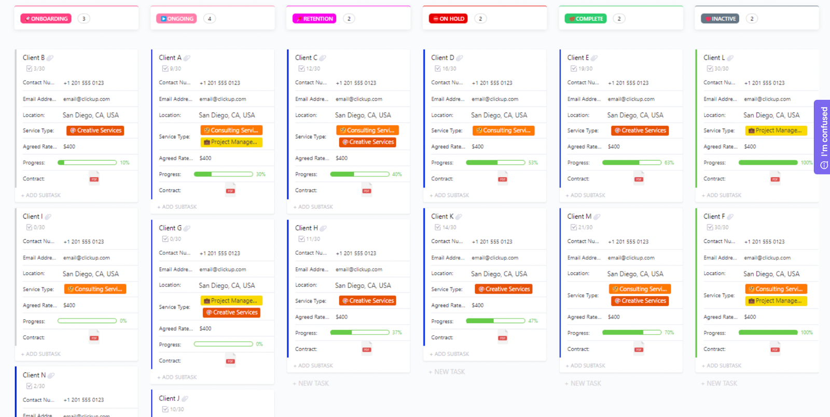Click the 3/30 subtask checkbox on Client B
Viewport: 830px width, 417px height.
[x=29, y=68]
